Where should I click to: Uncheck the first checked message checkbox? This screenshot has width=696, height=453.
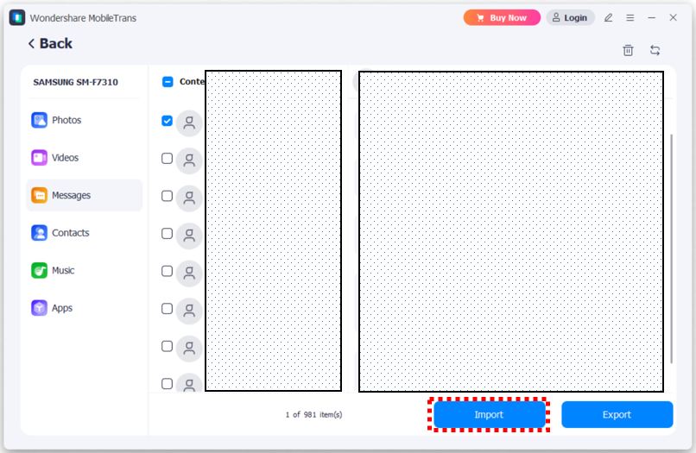(168, 122)
